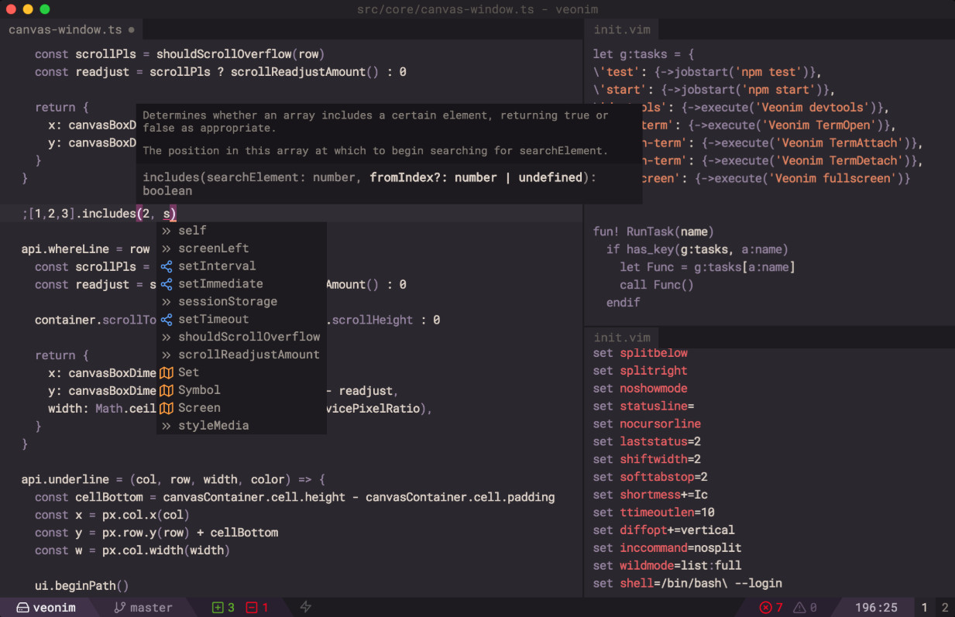Click the line 'set ttimeoutlen=10'

click(654, 512)
